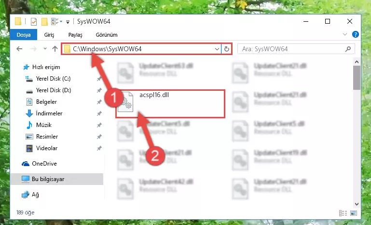The width and height of the screenshot is (371, 225).
Task: Switch to the Giriş ribbon tab
Action: pyautogui.click(x=49, y=35)
